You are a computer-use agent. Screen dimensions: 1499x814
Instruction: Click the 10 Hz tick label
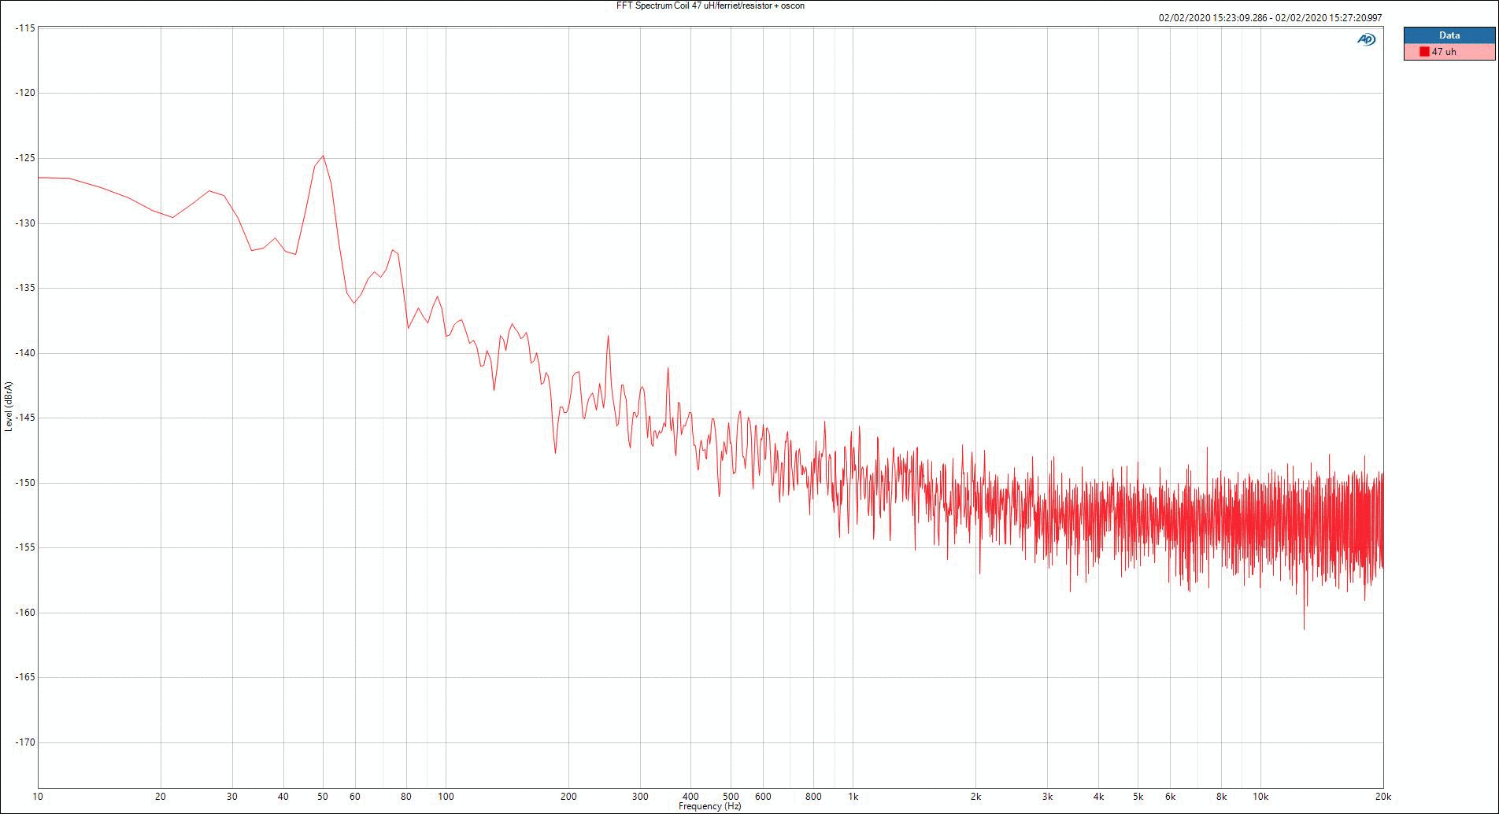pyautogui.click(x=39, y=797)
